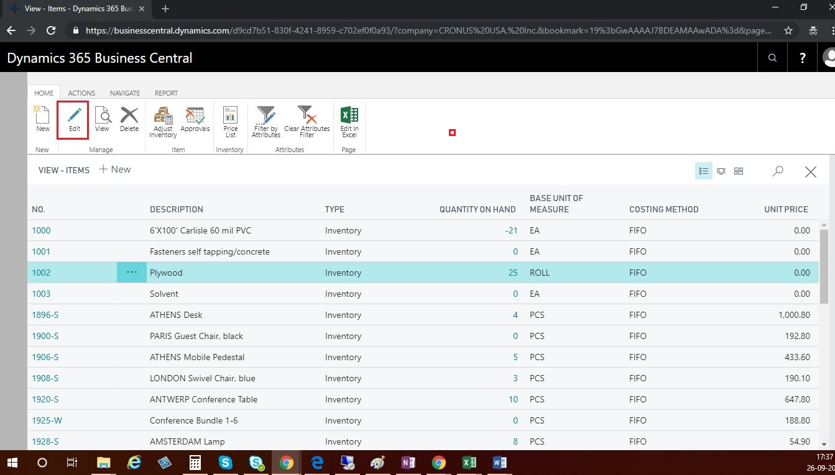Switch to list view layout icon
835x475 pixels.
tap(704, 171)
